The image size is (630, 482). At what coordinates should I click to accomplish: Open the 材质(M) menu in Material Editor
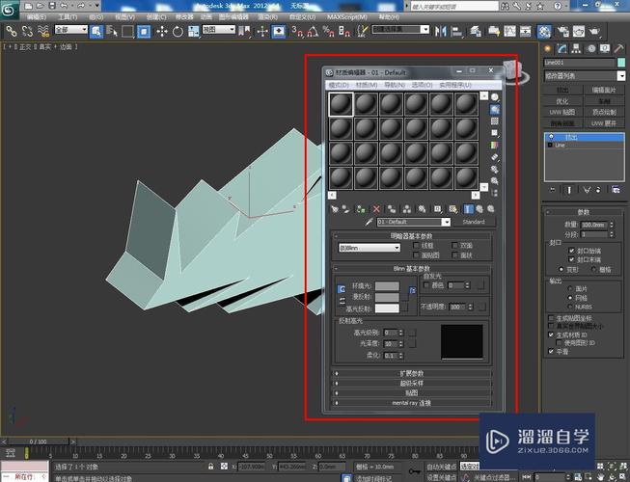pyautogui.click(x=367, y=85)
